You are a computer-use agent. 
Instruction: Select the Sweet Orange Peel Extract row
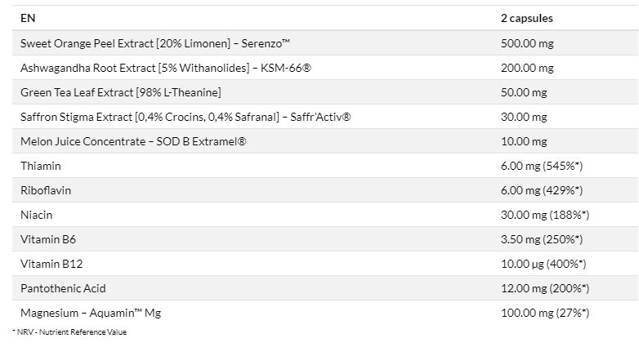325,43
